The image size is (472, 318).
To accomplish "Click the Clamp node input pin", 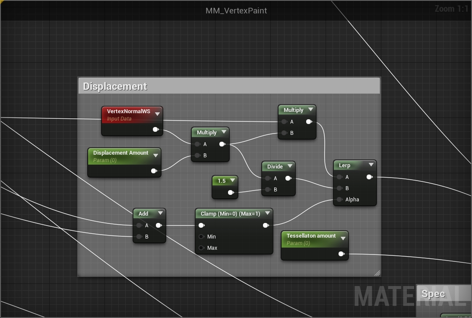I will 202,225.
